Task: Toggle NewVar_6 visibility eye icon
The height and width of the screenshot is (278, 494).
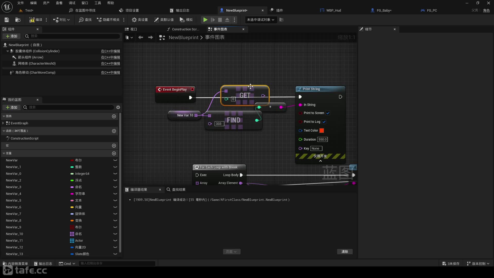Action: (115, 207)
